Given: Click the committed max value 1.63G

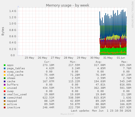Looking at the screenshot, I should pos(127,98).
